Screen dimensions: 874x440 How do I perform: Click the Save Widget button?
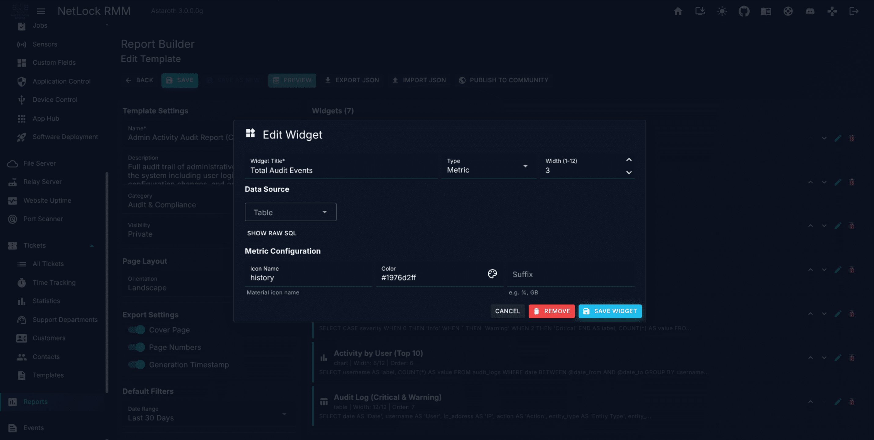pos(610,311)
